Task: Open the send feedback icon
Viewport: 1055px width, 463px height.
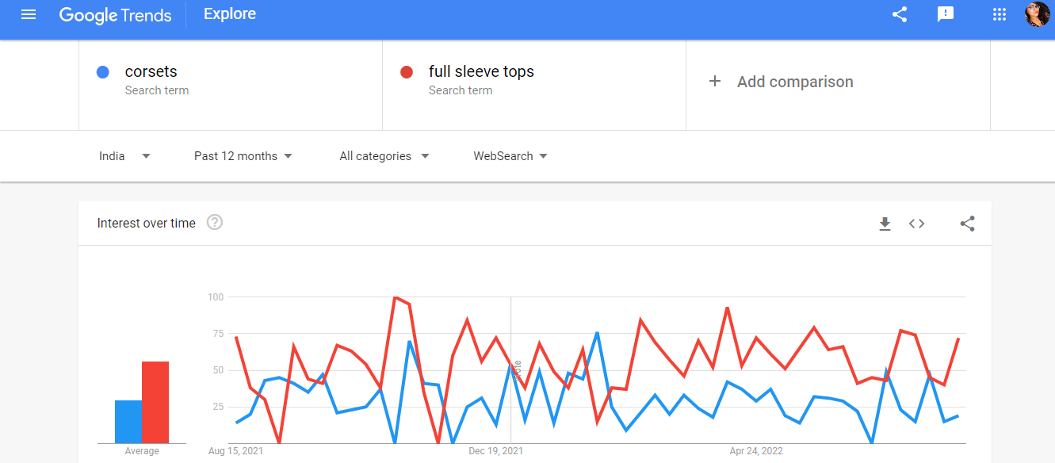Action: coord(945,14)
